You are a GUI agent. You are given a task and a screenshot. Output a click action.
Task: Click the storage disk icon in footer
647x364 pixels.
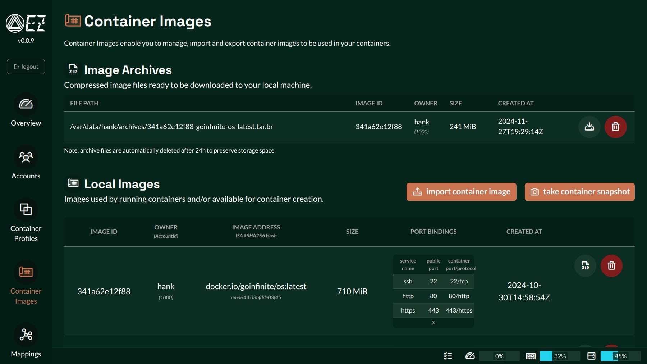point(591,356)
